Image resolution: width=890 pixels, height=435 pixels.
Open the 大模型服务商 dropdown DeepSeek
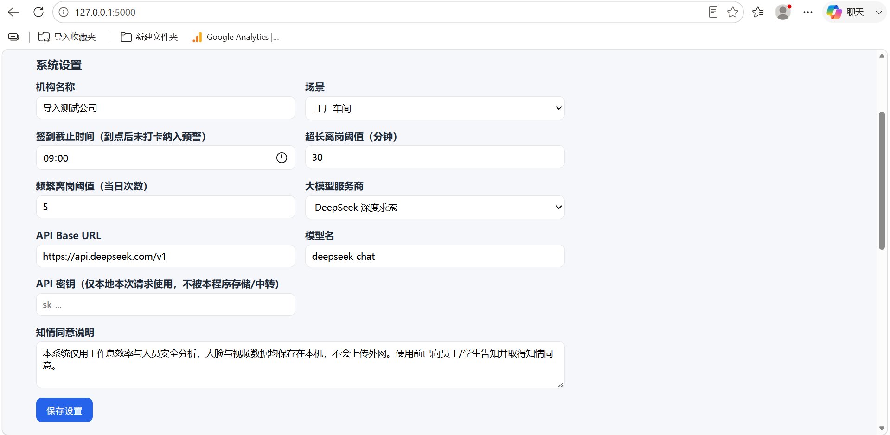click(x=435, y=207)
